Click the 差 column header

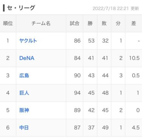134,23
